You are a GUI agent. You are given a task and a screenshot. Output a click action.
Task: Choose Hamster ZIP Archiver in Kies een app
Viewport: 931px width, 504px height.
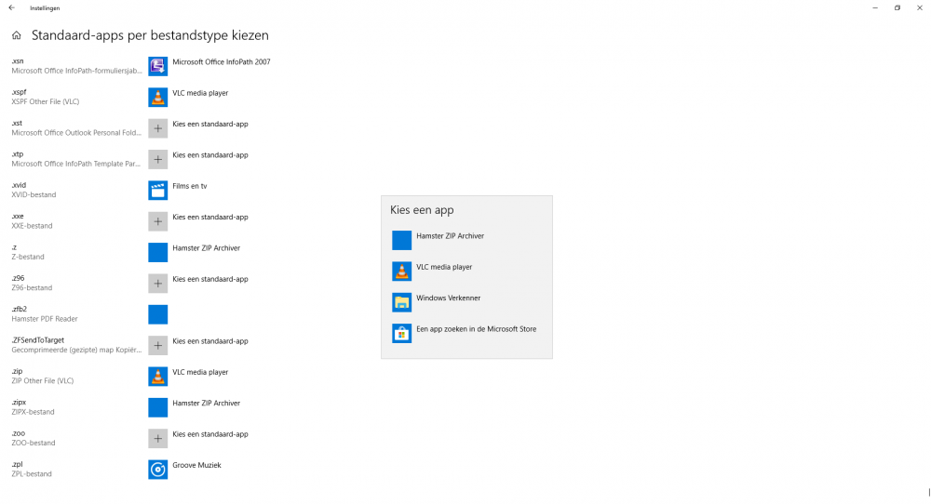tap(466, 240)
